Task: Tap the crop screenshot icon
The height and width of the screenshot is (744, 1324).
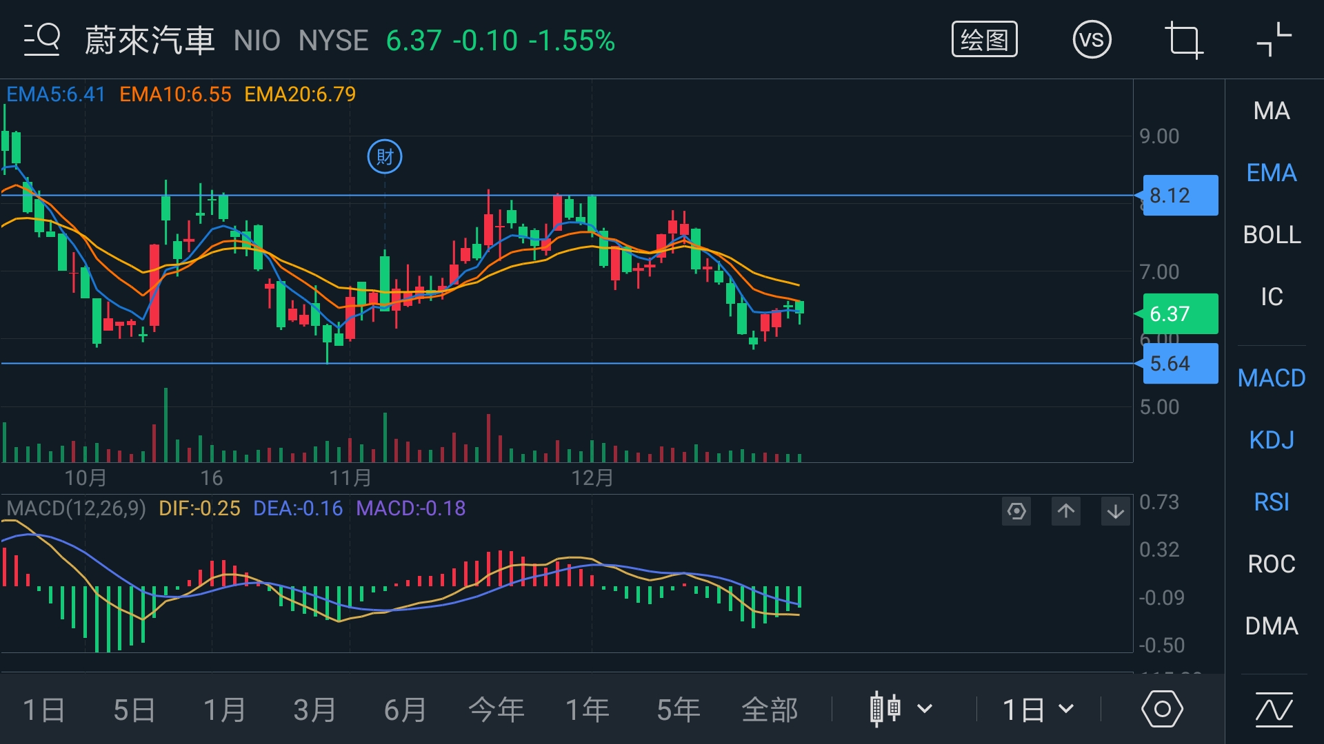Action: pyautogui.click(x=1183, y=40)
